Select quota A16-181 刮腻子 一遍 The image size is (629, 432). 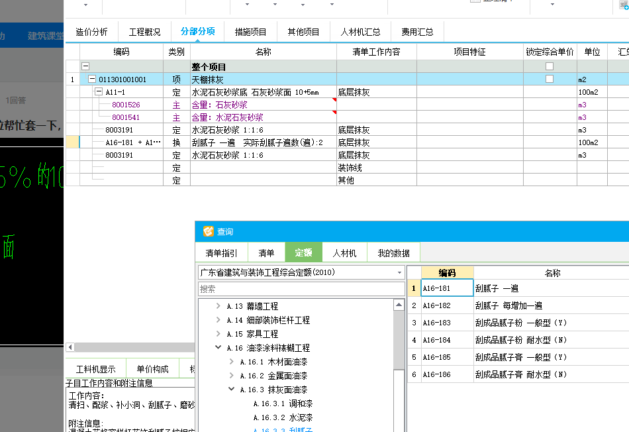tap(518, 288)
